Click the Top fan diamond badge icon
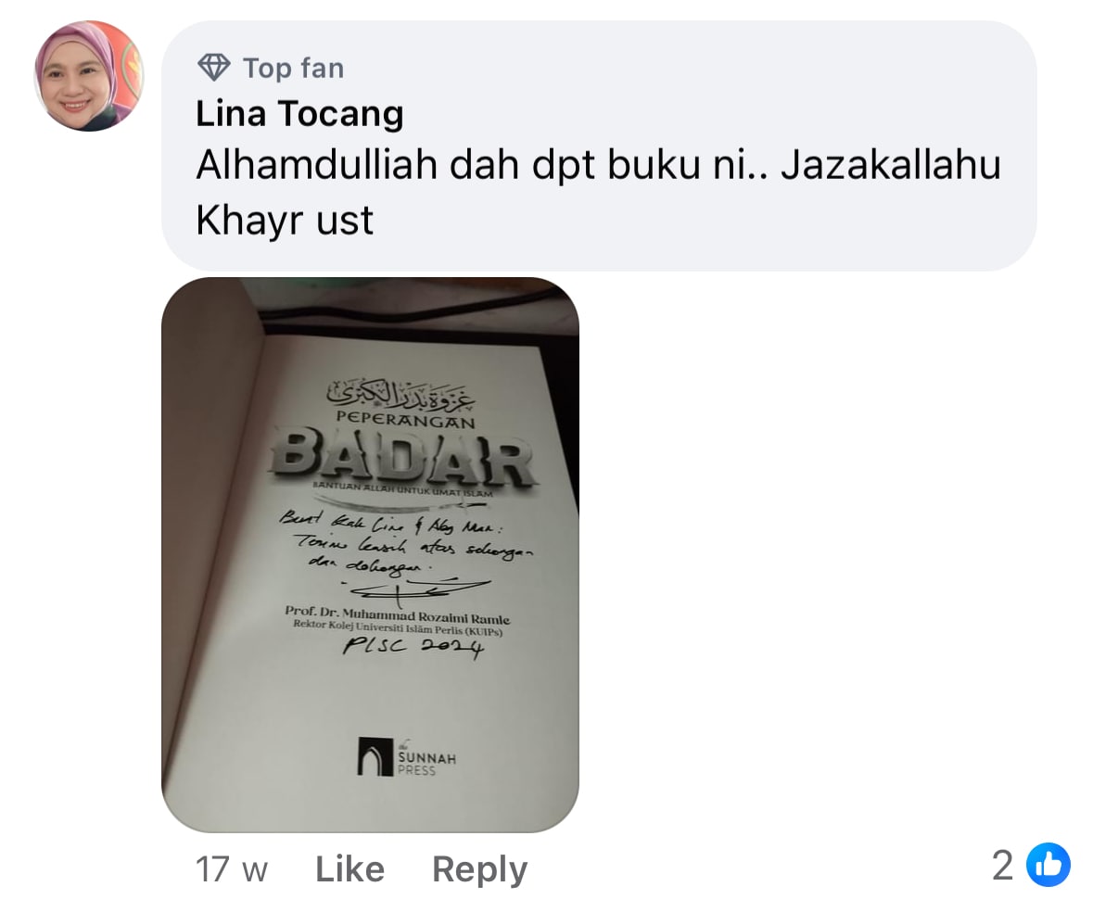Viewport: 1093px width, 912px height. point(213,68)
